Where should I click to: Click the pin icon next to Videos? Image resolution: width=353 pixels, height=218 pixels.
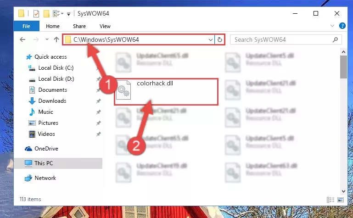click(98, 134)
